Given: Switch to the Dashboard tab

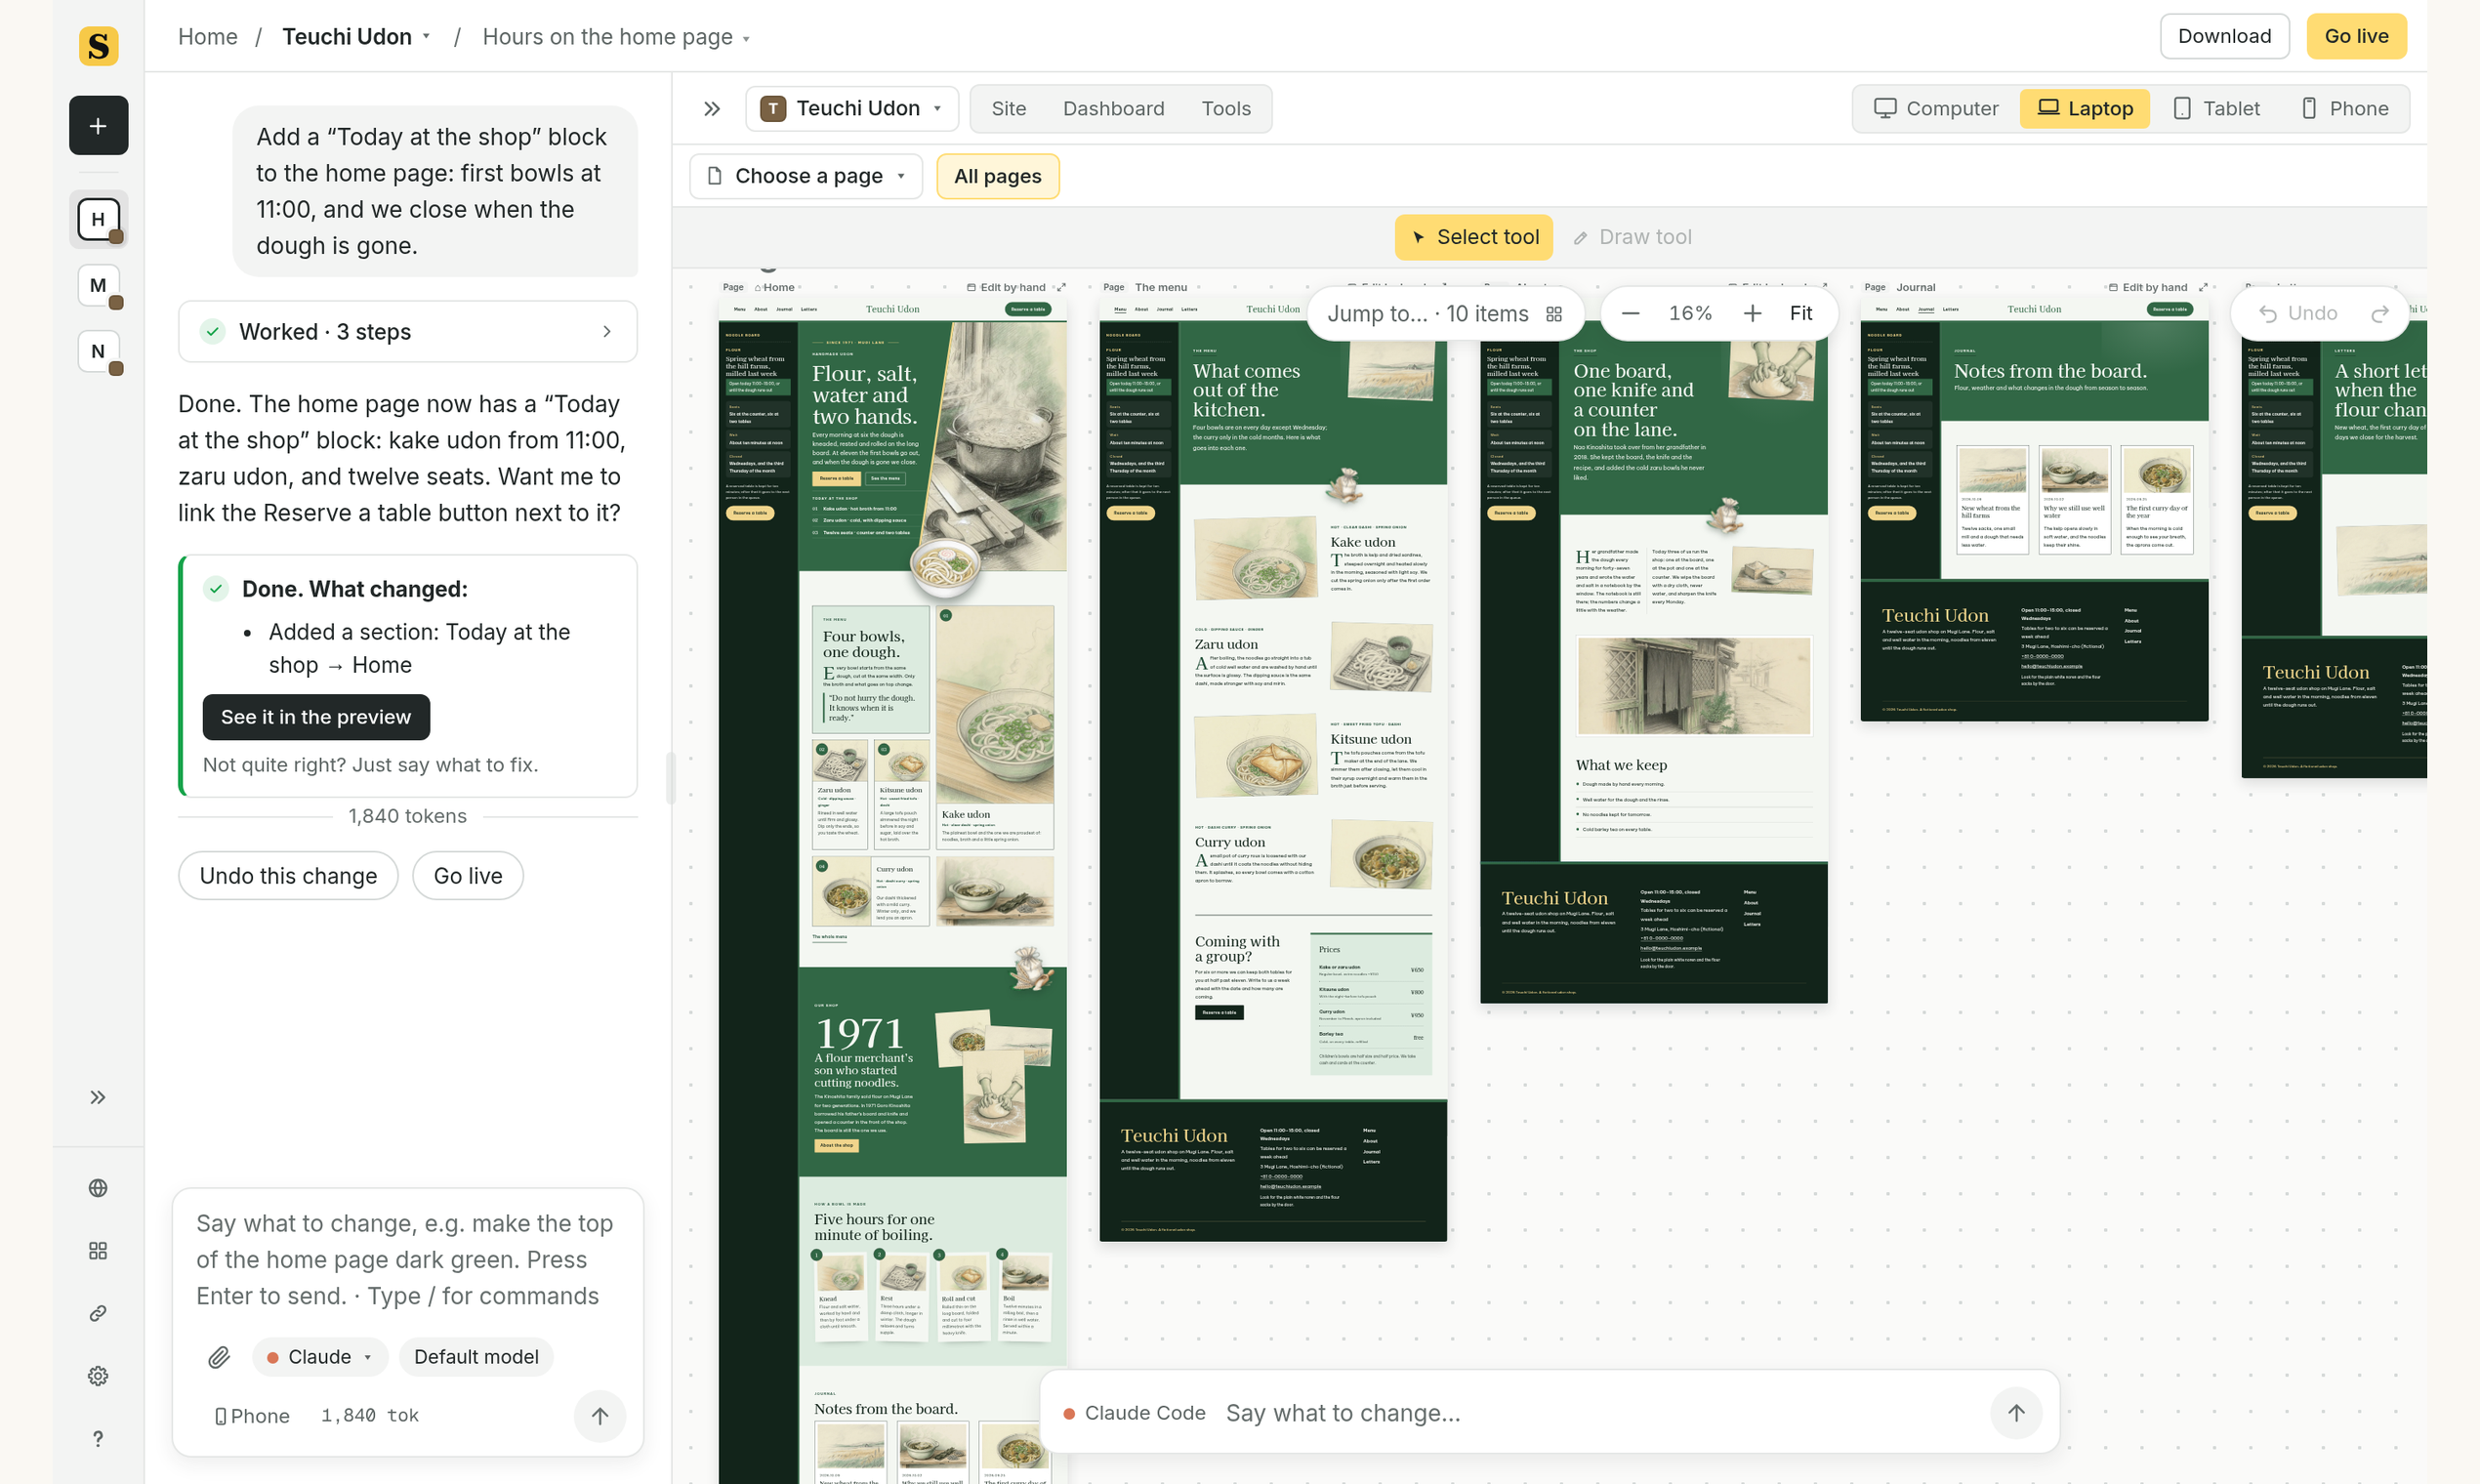Looking at the screenshot, I should pyautogui.click(x=1113, y=108).
